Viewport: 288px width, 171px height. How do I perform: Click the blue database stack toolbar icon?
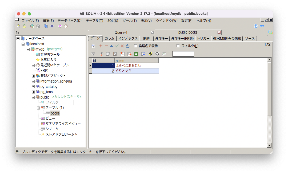[46, 26]
